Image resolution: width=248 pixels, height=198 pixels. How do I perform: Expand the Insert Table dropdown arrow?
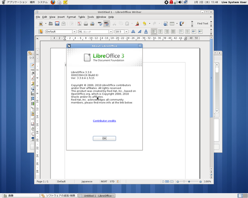click(177, 24)
